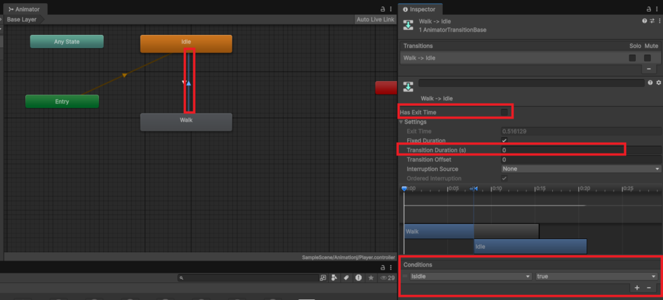Viewport: 663px width, 300px height.
Task: Open the preset sliders icon in Inspector header
Action: (651, 21)
